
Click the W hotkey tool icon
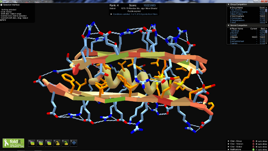point(32,143)
